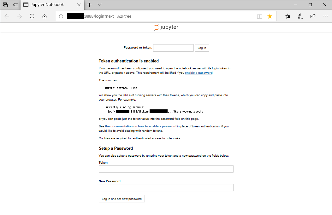The image size is (332, 215).
Task: Set tabs aside icon in Edge
Action: point(15,5)
